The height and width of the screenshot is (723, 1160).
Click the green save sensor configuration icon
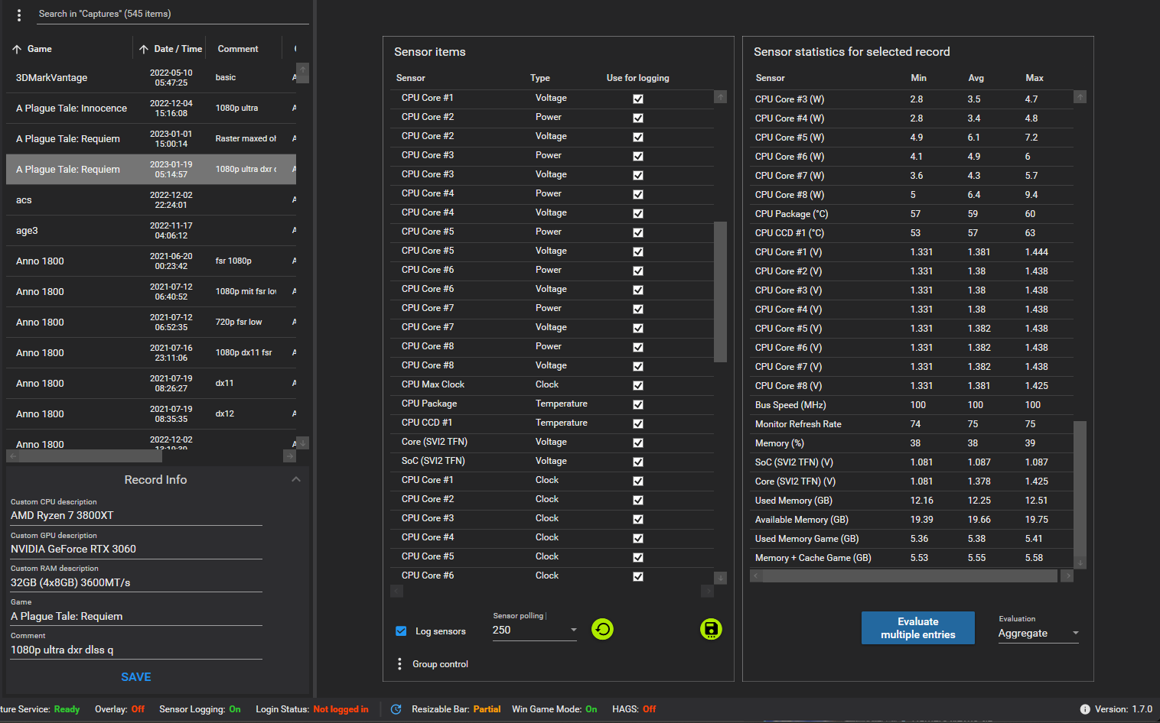pyautogui.click(x=711, y=629)
